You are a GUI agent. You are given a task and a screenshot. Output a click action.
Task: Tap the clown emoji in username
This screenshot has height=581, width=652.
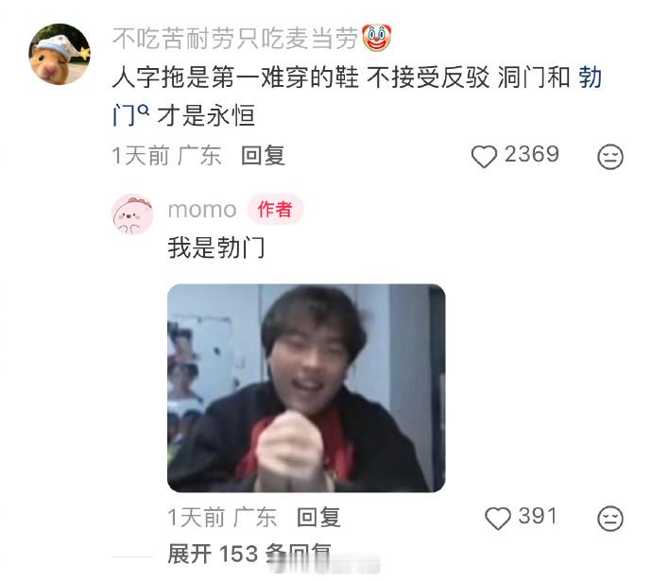coord(377,38)
